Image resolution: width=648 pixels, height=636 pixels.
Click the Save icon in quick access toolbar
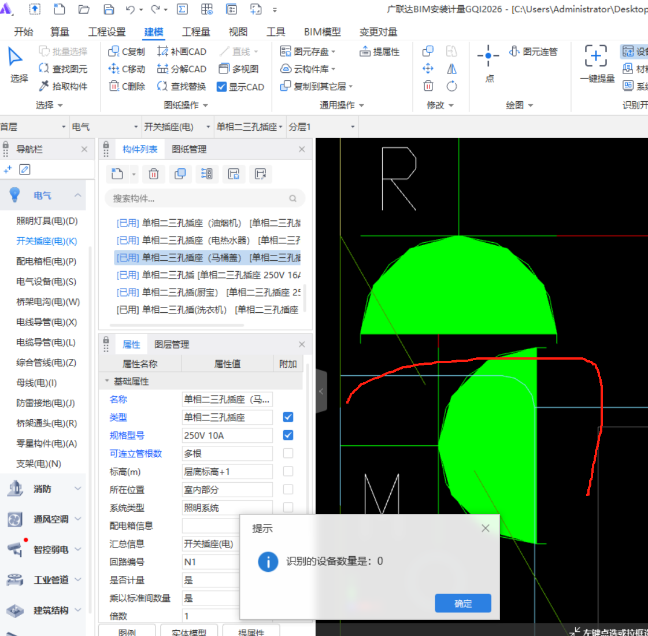pyautogui.click(x=109, y=9)
